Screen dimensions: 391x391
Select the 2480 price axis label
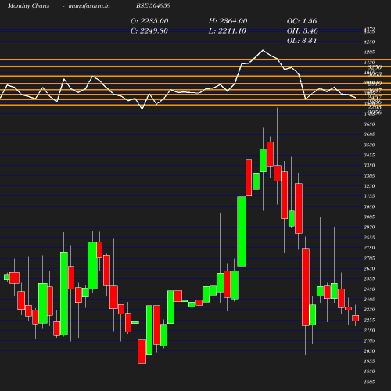point(369,289)
